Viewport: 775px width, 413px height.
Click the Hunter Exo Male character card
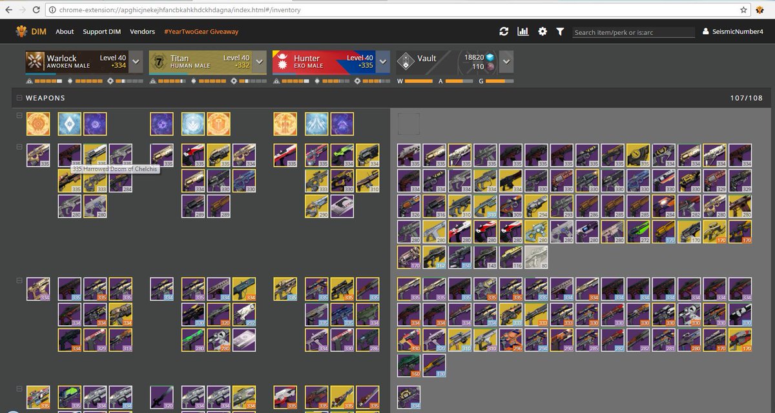tap(324, 63)
